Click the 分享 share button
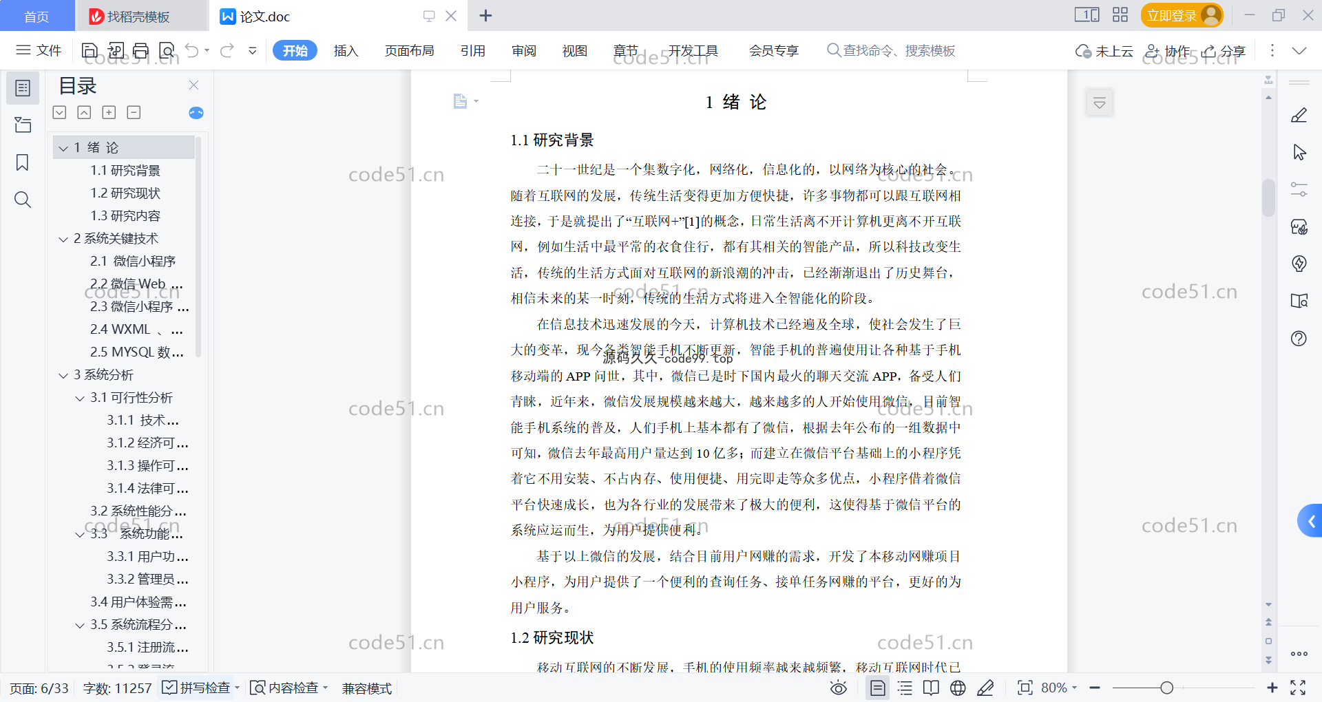 coord(1224,50)
